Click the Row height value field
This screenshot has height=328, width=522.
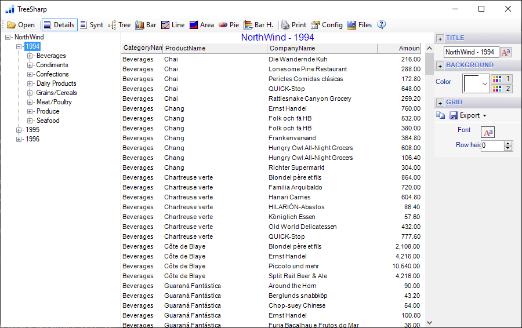pyautogui.click(x=492, y=145)
